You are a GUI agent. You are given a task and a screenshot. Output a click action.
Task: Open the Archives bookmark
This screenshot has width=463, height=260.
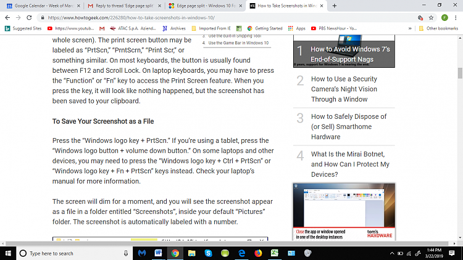174,28
